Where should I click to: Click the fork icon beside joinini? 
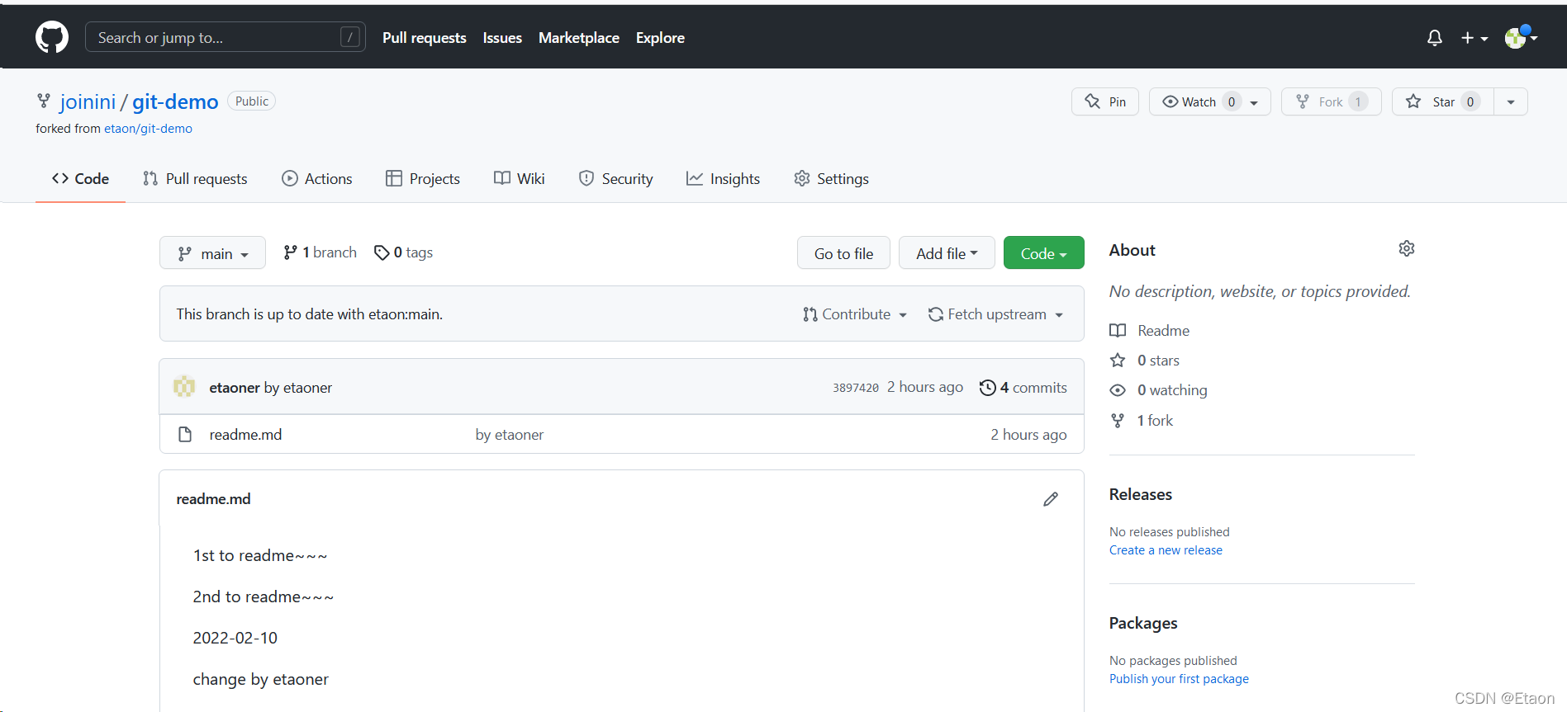[44, 101]
